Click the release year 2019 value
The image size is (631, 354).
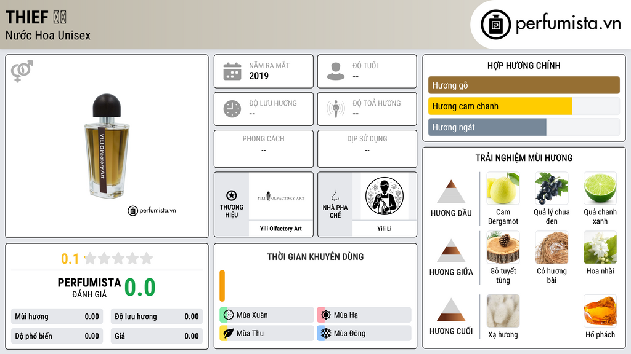(x=259, y=76)
